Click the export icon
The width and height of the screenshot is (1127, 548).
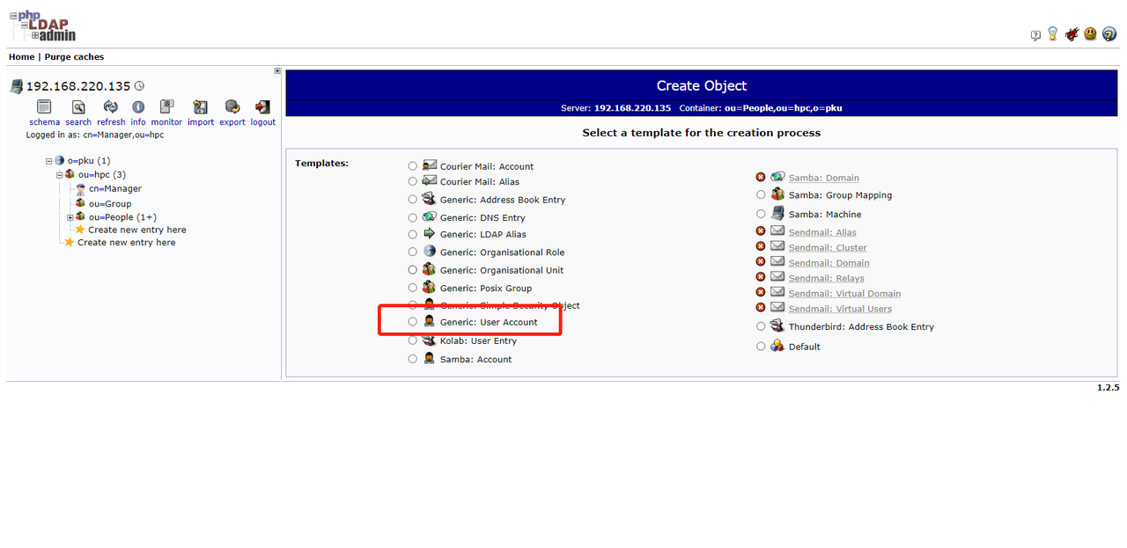(x=232, y=107)
